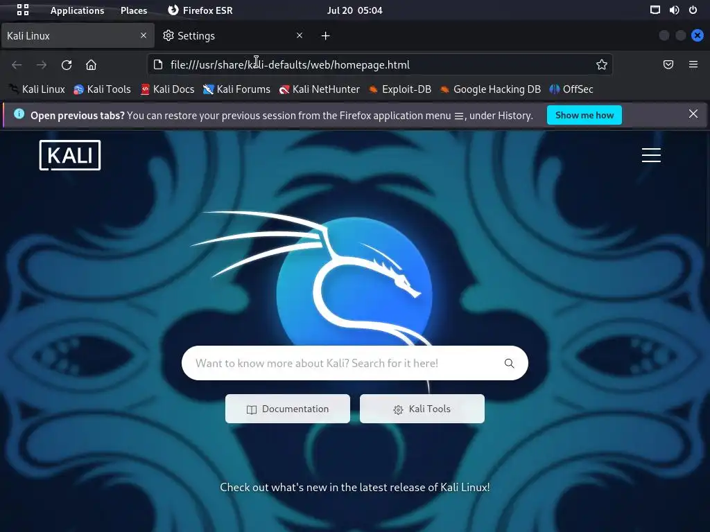Reload the current page
The image size is (710, 532).
coord(67,65)
